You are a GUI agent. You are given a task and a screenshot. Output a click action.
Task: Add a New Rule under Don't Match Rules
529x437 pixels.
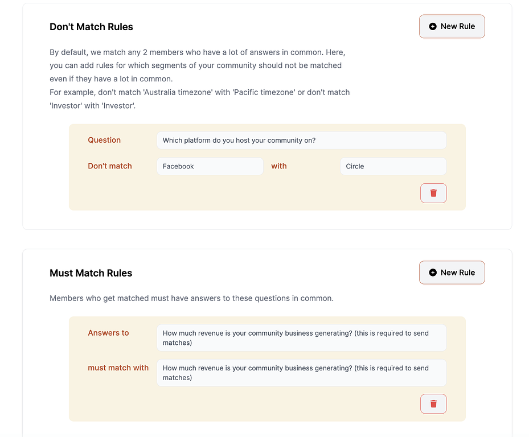(x=452, y=26)
